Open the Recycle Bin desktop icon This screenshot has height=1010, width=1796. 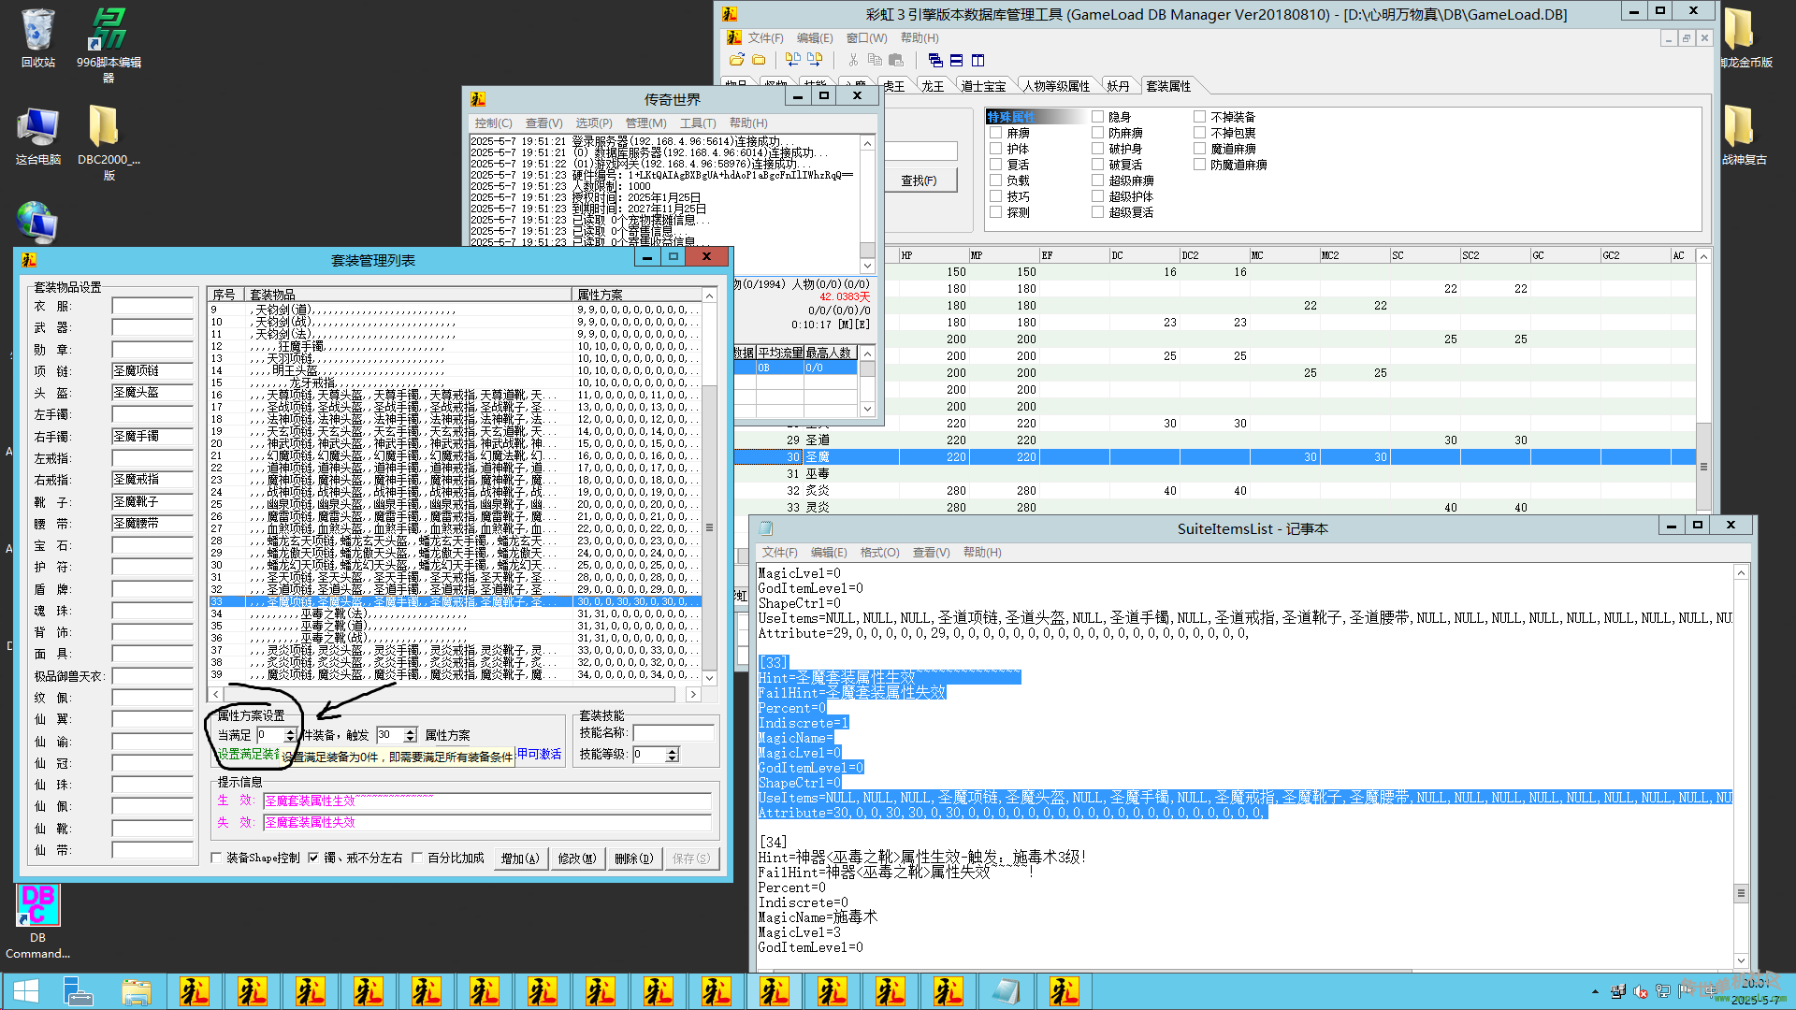pyautogui.click(x=38, y=37)
